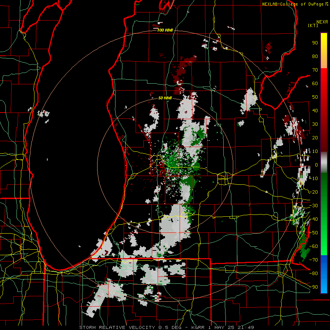Click the -50 knot value on velocity scale
The height and width of the screenshot is (330, 330).
pos(313,233)
